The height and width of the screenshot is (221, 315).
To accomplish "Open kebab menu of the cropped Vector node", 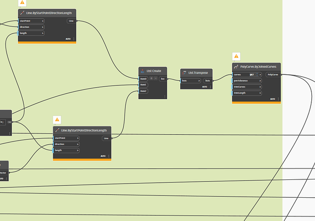I will coord(6,179).
